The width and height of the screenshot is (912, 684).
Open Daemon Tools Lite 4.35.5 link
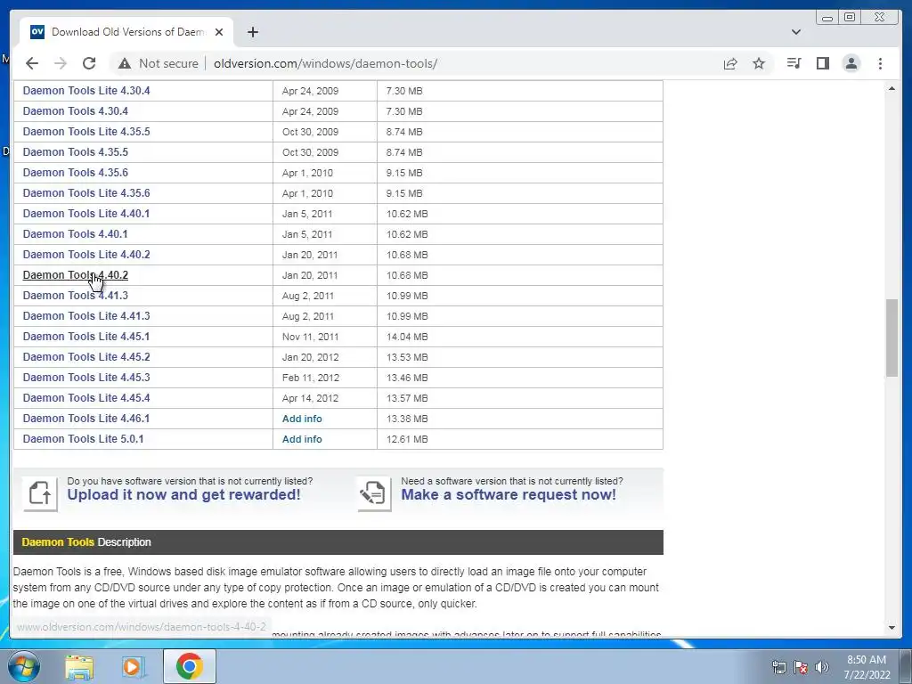[86, 132]
